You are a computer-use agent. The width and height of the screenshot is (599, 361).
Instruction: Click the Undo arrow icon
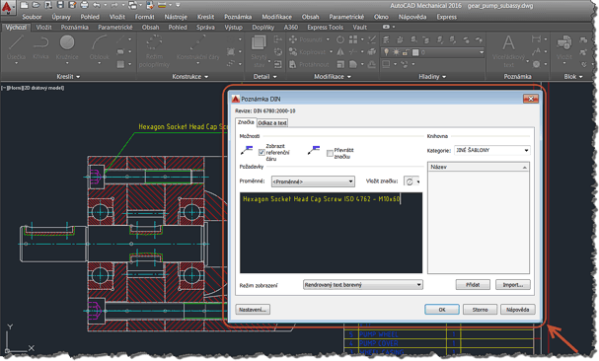pyautogui.click(x=97, y=5)
